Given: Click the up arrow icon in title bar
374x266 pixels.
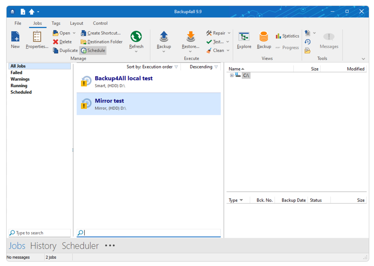Looking at the screenshot, I should click(32, 12).
